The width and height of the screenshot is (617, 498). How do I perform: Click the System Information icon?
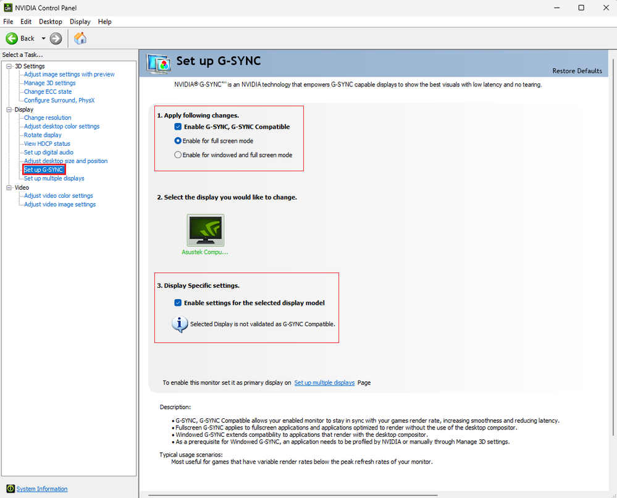(10, 489)
